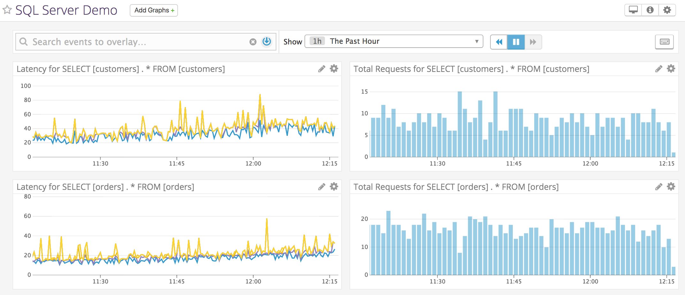Rewind the dashboard time range

[x=499, y=42]
